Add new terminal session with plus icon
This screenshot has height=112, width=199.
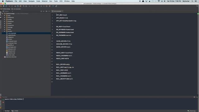3,100
